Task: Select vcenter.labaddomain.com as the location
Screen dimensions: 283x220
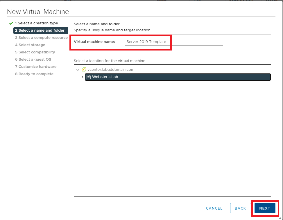Action: 111,70
